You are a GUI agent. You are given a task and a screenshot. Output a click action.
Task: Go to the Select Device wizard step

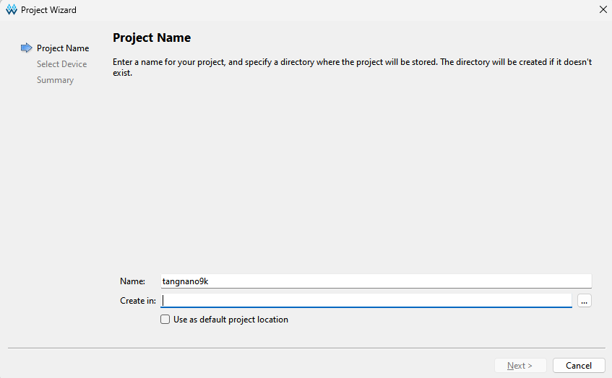click(x=61, y=64)
